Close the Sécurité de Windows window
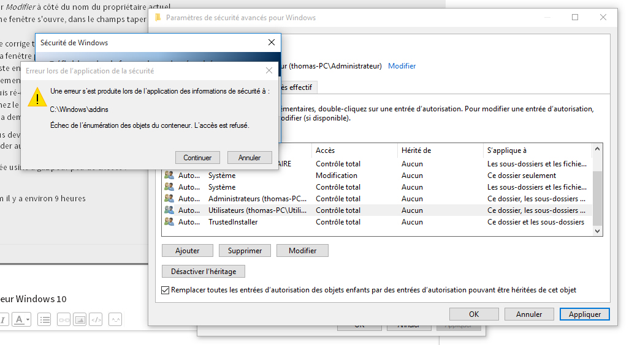Screen dimensions: 640x345 pyautogui.click(x=272, y=42)
